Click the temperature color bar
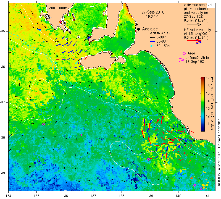 [203, 104]
